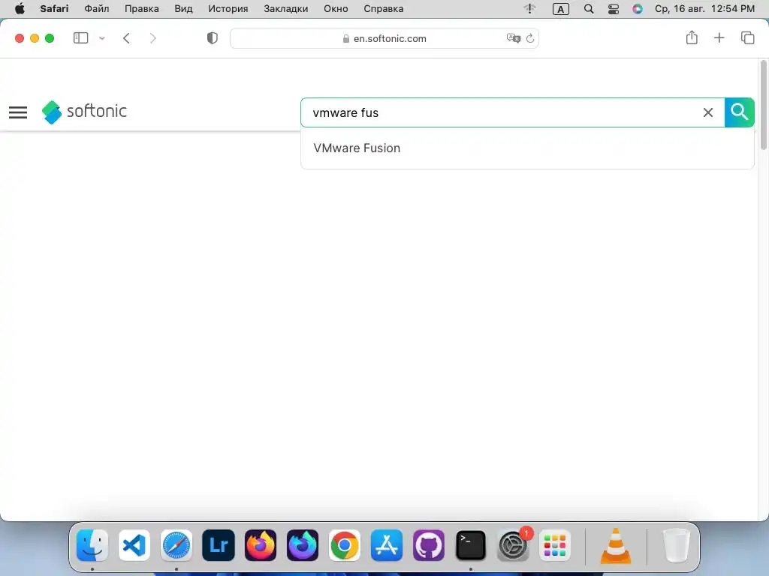Viewport: 769px width, 576px height.
Task: Open the Окно menu
Action: pos(336,9)
